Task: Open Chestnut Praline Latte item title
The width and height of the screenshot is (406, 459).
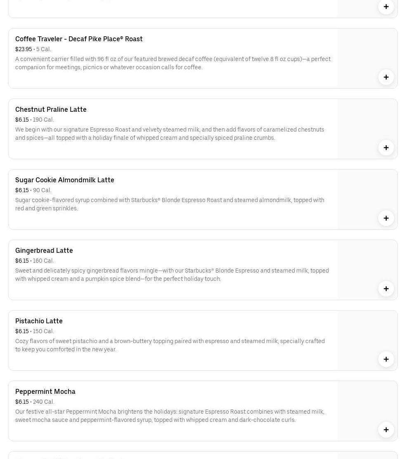Action: [x=51, y=109]
